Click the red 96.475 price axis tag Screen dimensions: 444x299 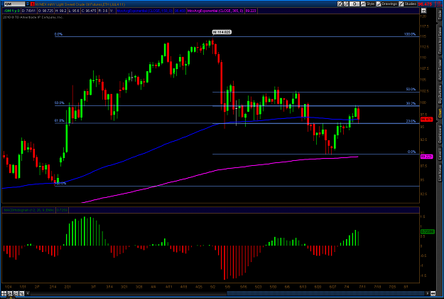(427, 120)
